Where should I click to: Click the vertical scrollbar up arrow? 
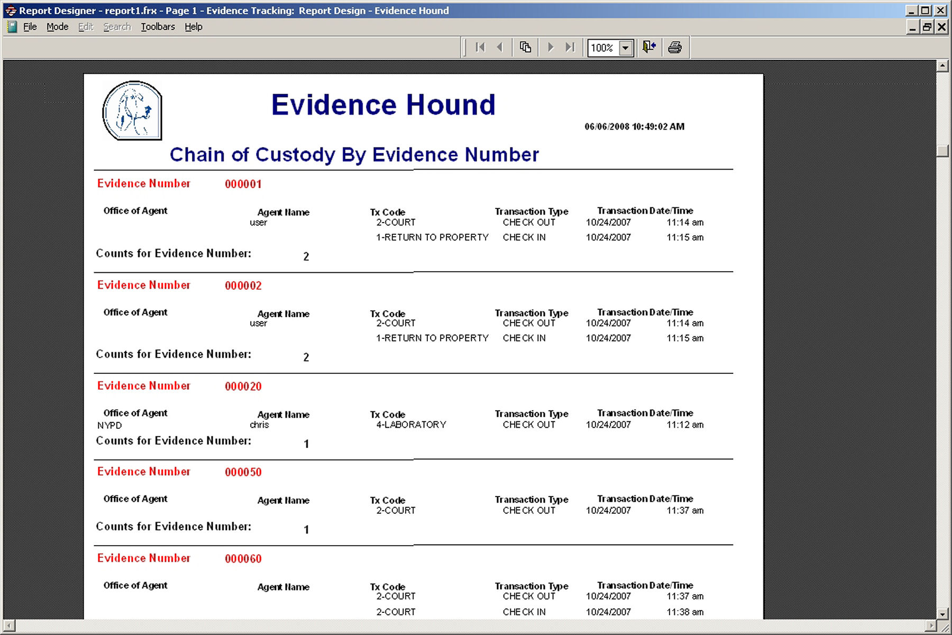coord(942,66)
